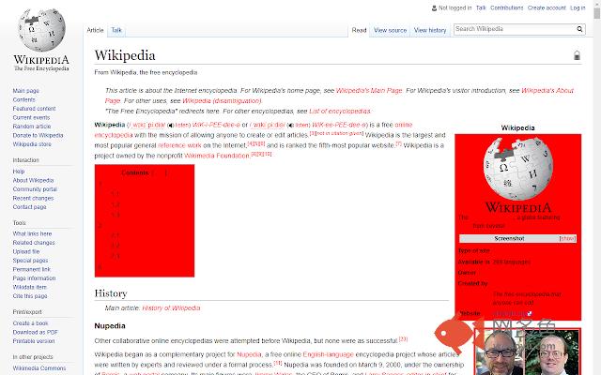This screenshot has width=601, height=375.
Task: Open Current events link
Action: coord(31,117)
